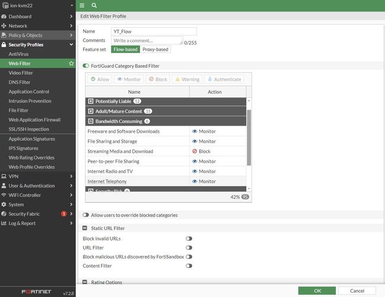Click the WiFi Controller signal icon
Screen dimensions: 385x297
tap(4, 195)
